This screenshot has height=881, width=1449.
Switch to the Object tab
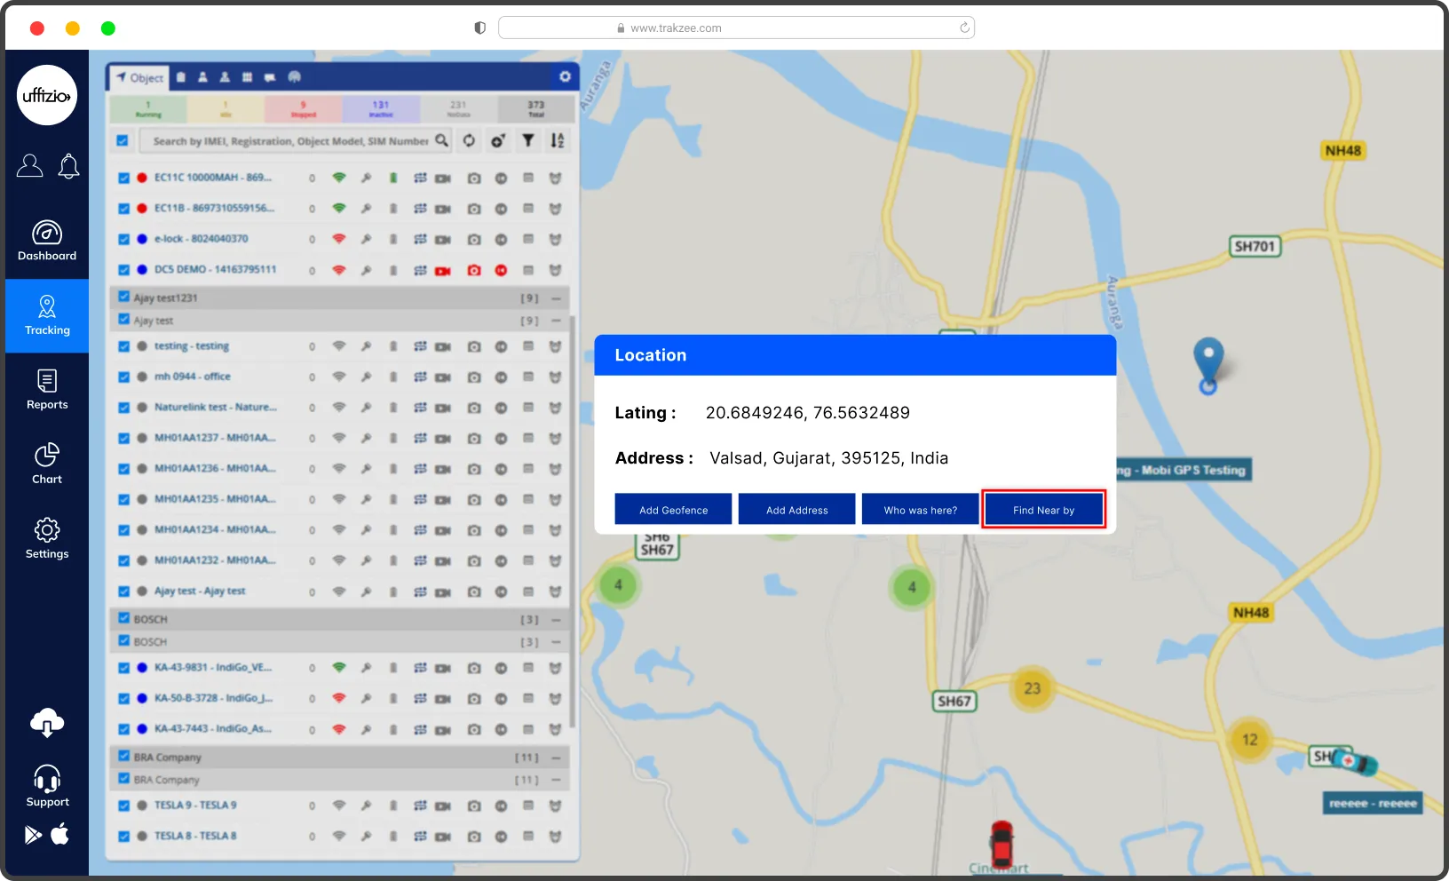coord(139,77)
